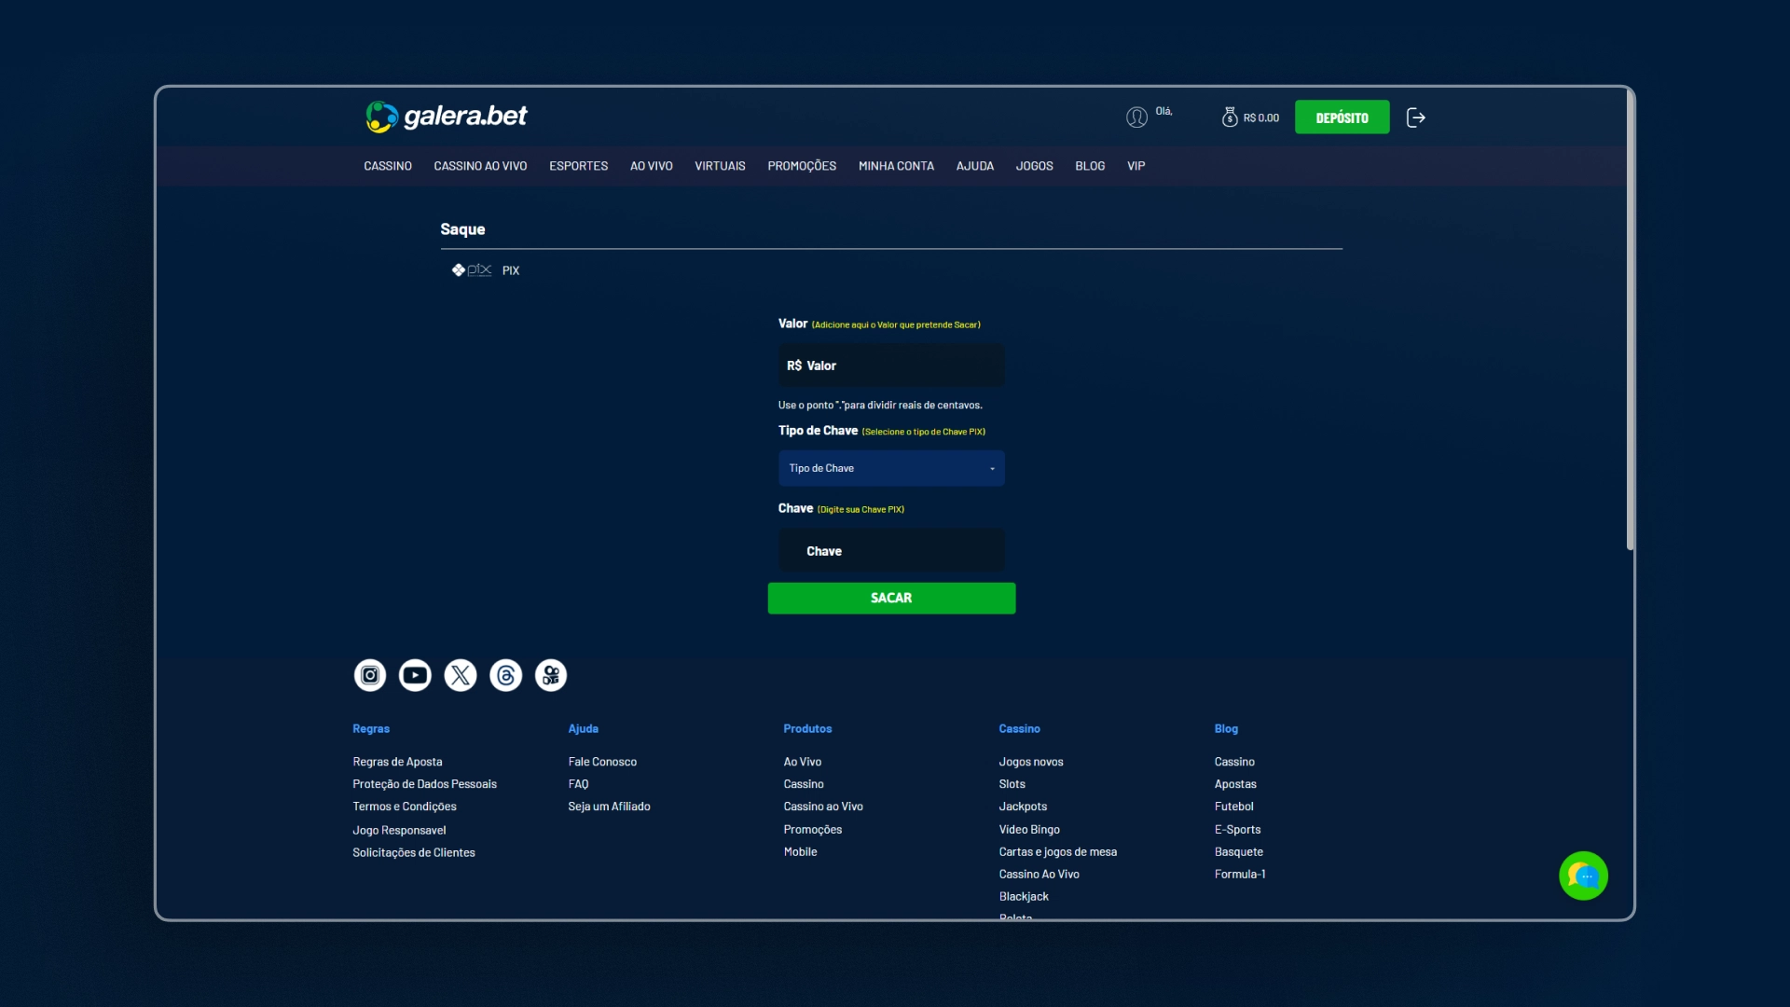This screenshot has height=1007, width=1790.
Task: Click the Instagram social icon
Action: tap(370, 675)
